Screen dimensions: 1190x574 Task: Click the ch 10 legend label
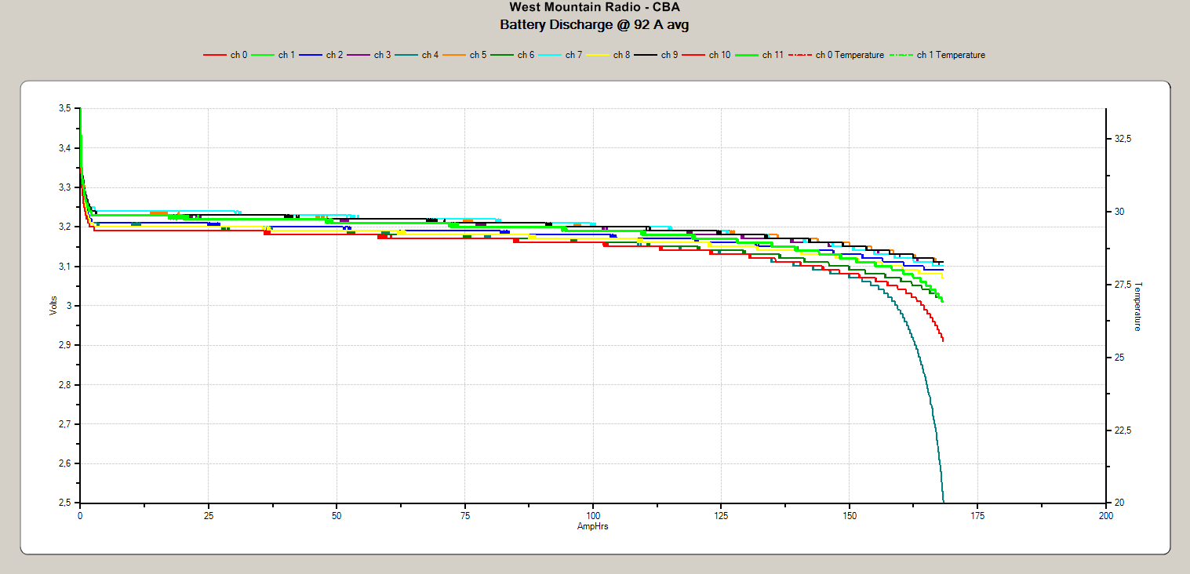point(719,55)
